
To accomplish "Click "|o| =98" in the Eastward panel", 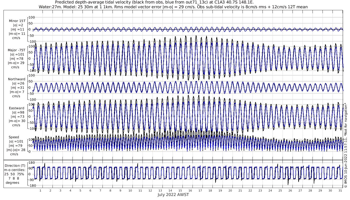I will pyautogui.click(x=17, y=112).
